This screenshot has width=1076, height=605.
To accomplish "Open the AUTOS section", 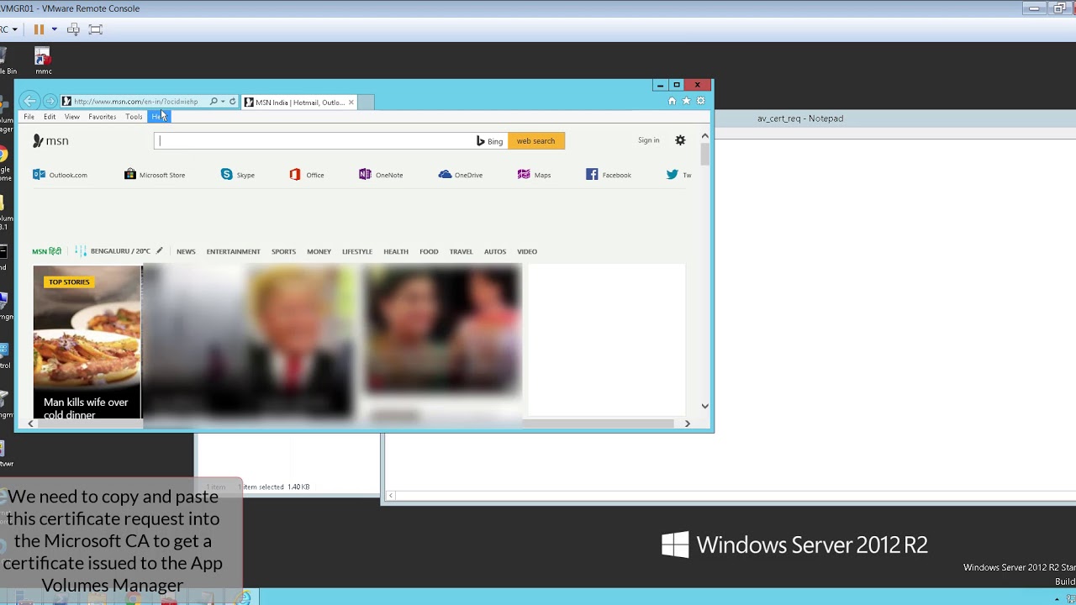I will (495, 251).
